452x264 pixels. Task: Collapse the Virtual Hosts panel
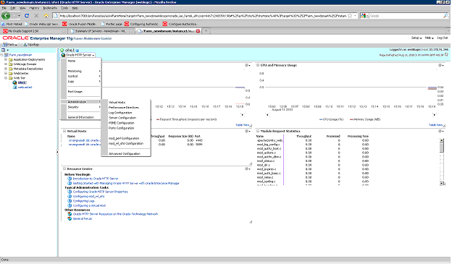point(64,132)
